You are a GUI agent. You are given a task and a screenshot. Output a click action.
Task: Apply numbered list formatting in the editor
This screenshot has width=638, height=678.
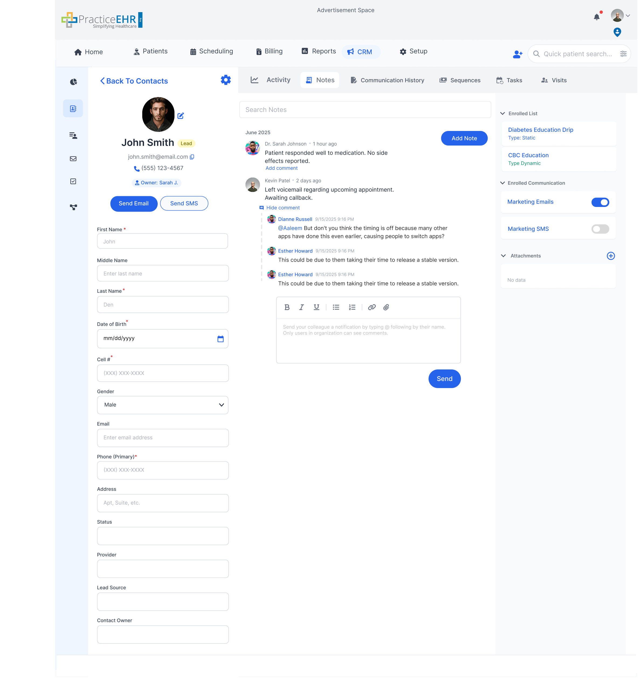coord(352,307)
